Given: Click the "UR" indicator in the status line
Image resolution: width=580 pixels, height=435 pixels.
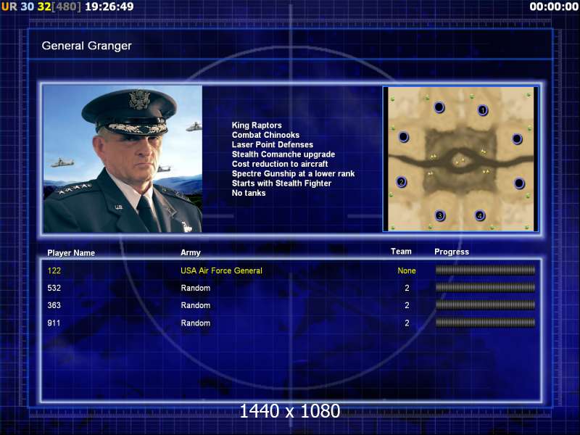Looking at the screenshot, I should click(9, 7).
